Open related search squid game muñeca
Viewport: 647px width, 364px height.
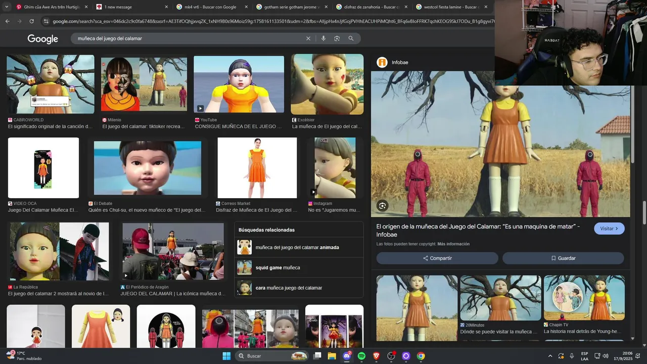point(299,267)
